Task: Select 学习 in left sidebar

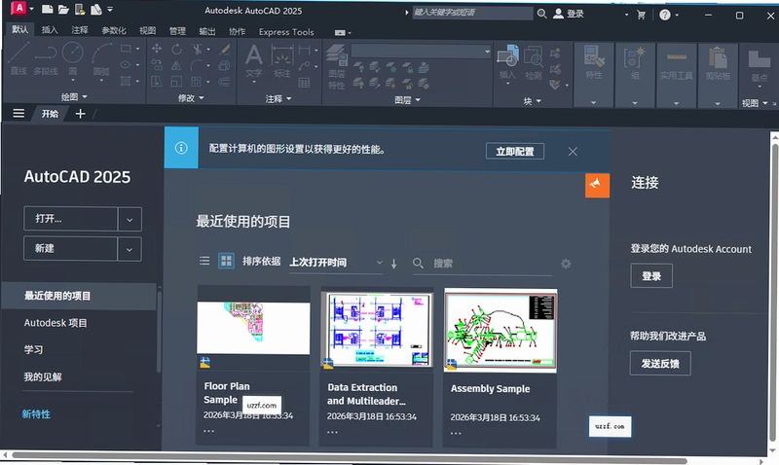Action: [x=33, y=350]
